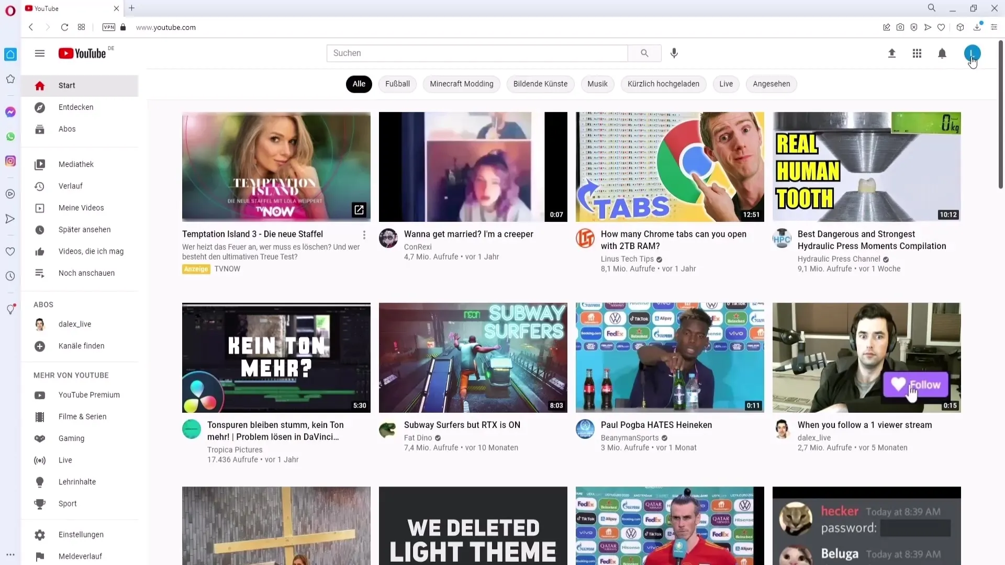Open the upload video icon
Image resolution: width=1005 pixels, height=565 pixels.
(892, 53)
